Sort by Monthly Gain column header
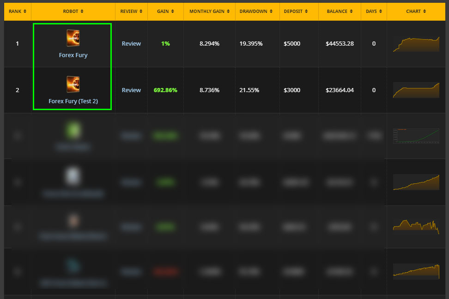The width and height of the screenshot is (449, 299). [209, 11]
